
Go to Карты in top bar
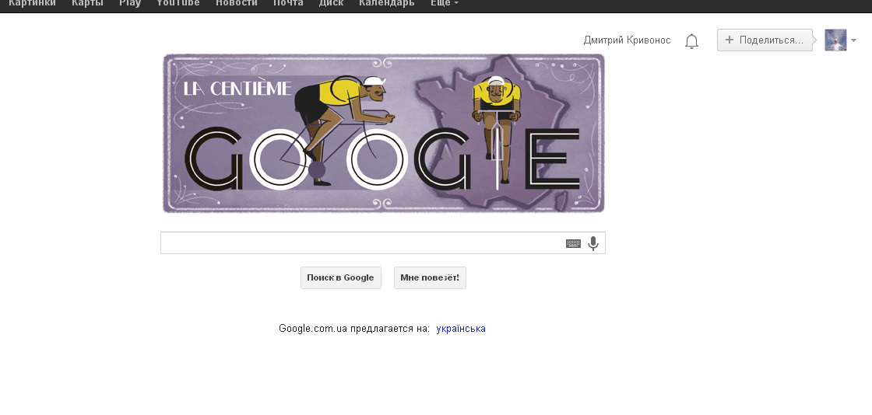pos(87,3)
